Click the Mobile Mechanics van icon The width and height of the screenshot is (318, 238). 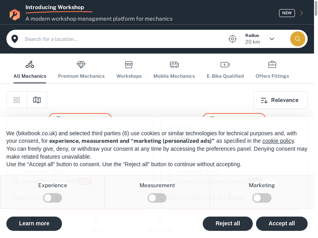pyautogui.click(x=174, y=65)
